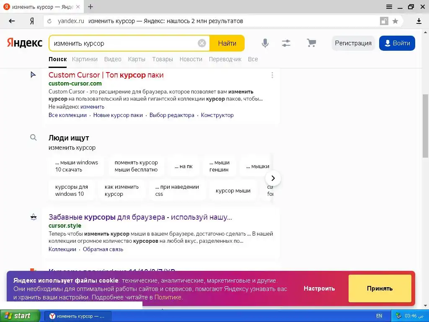The image size is (429, 322).
Task: Select suggestion ... мыши геншин
Action: click(x=219, y=166)
